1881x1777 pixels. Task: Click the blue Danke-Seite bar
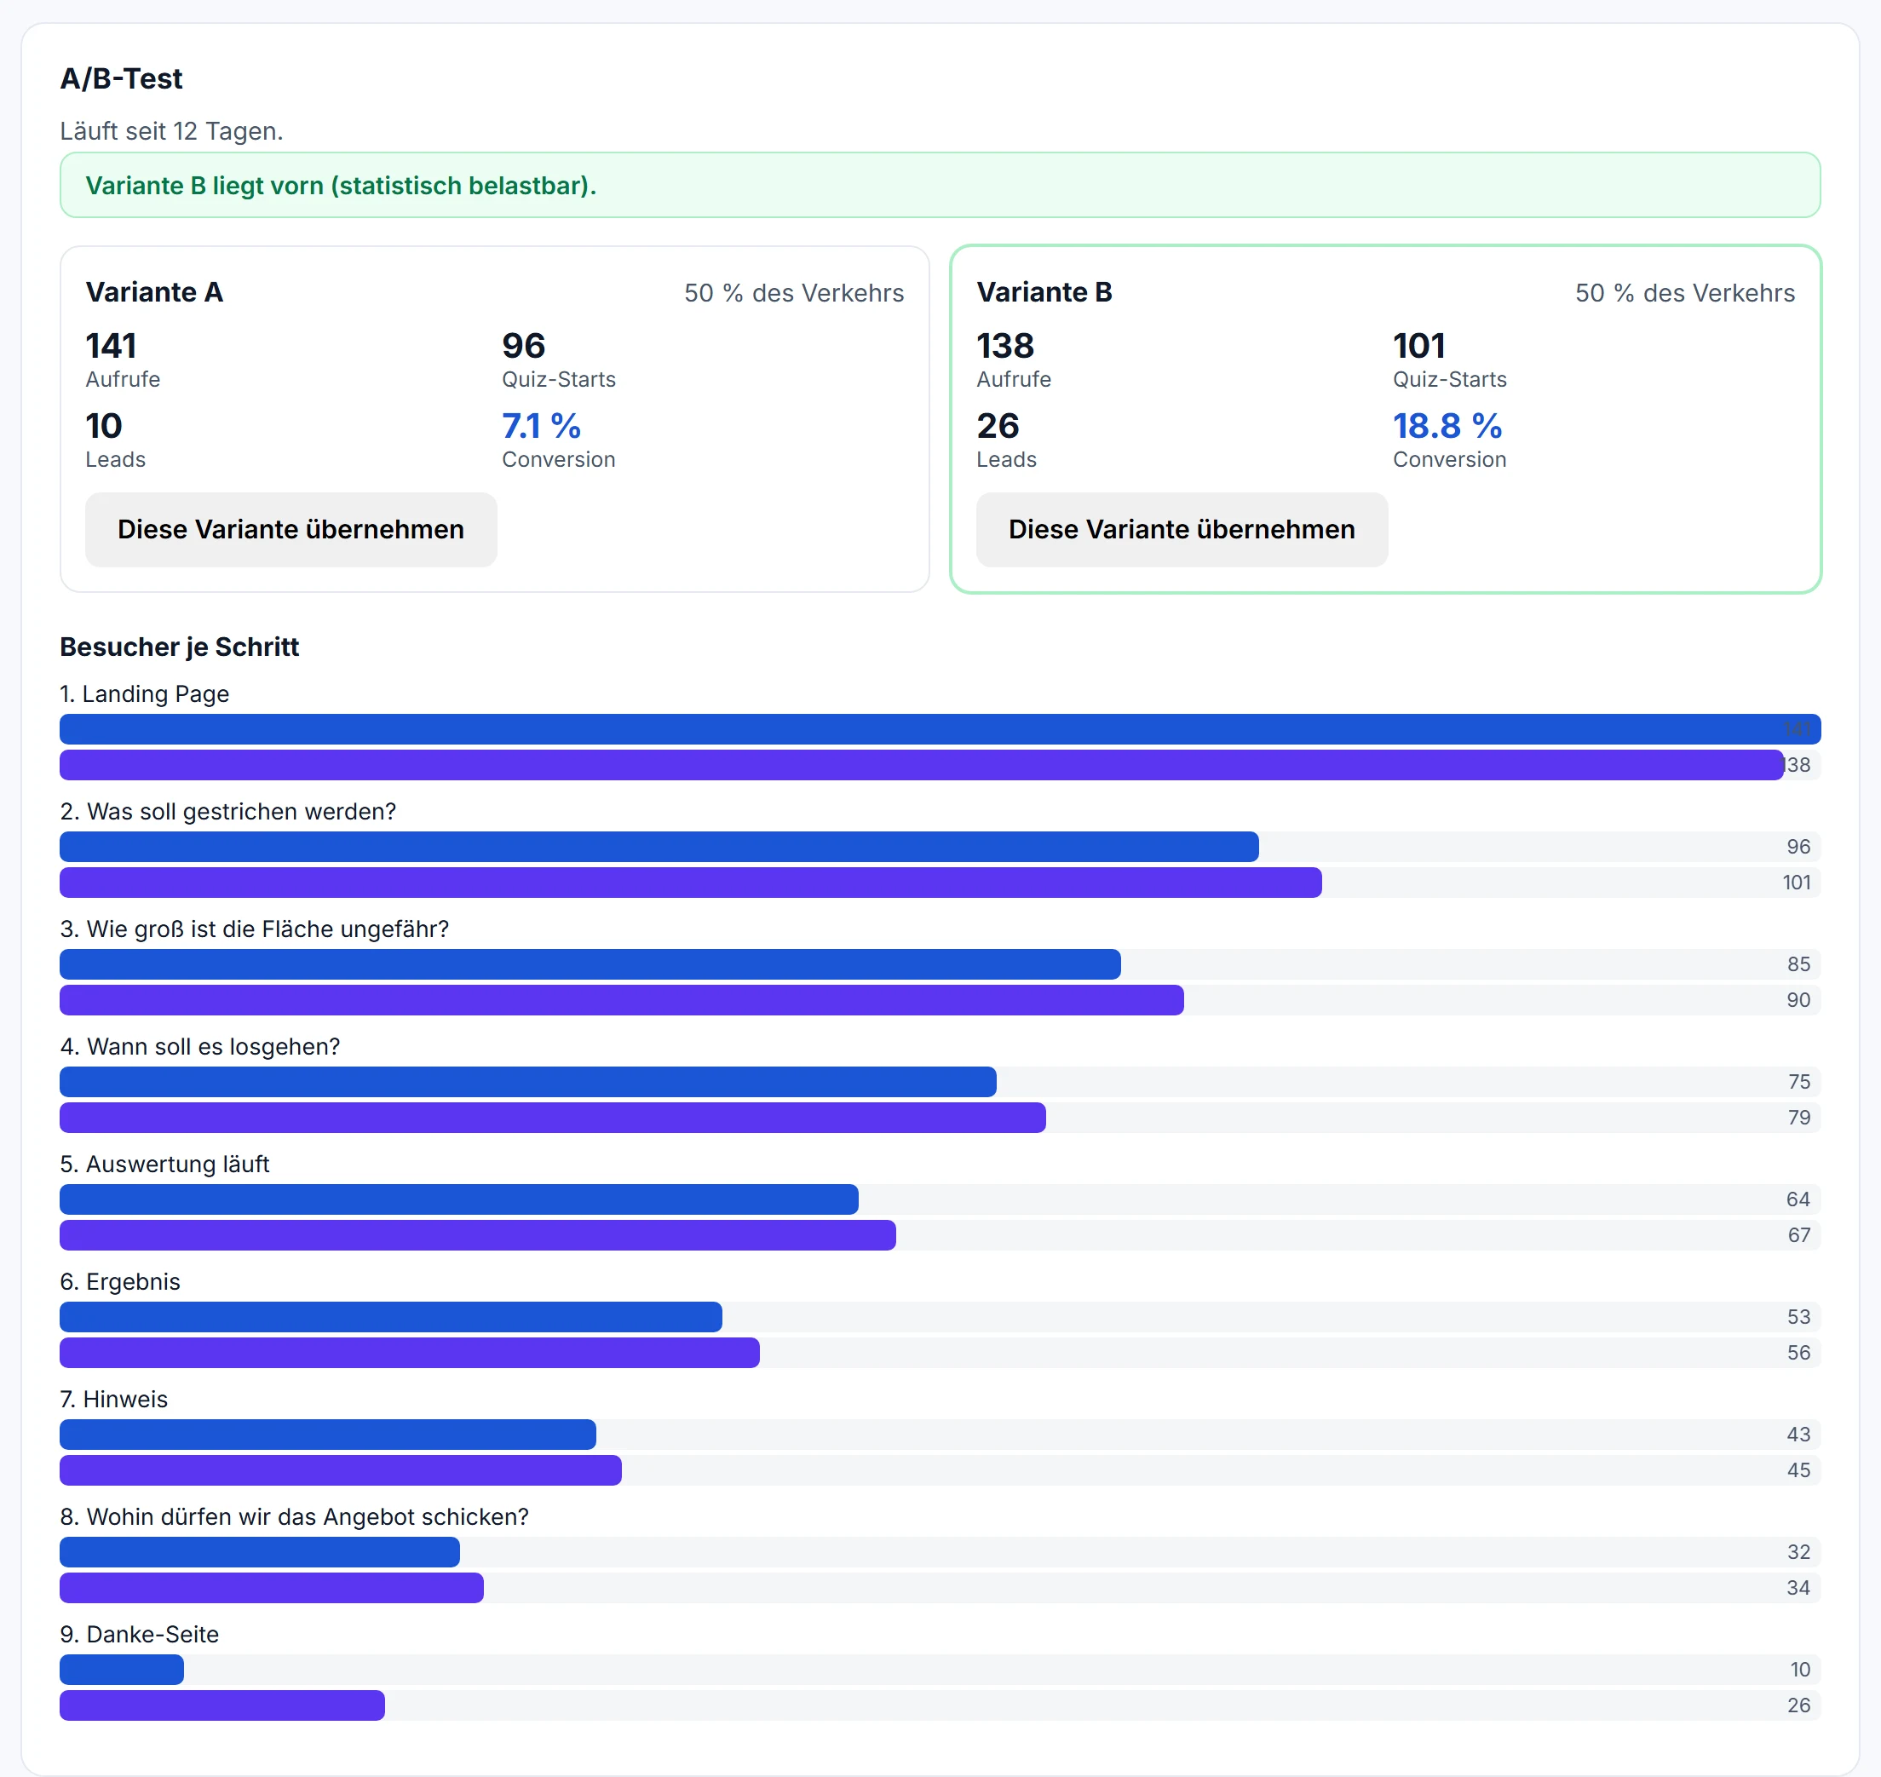[x=121, y=1669]
